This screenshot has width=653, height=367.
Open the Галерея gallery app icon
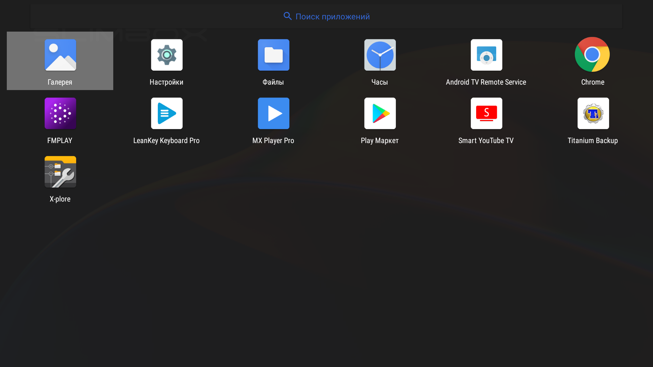(x=60, y=55)
